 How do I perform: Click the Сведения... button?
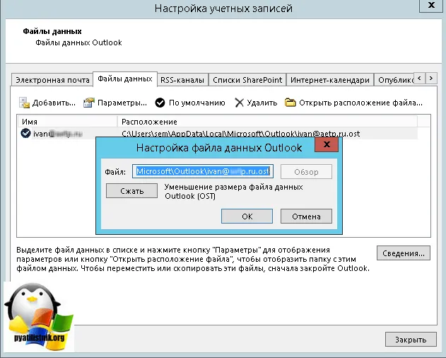tap(404, 253)
